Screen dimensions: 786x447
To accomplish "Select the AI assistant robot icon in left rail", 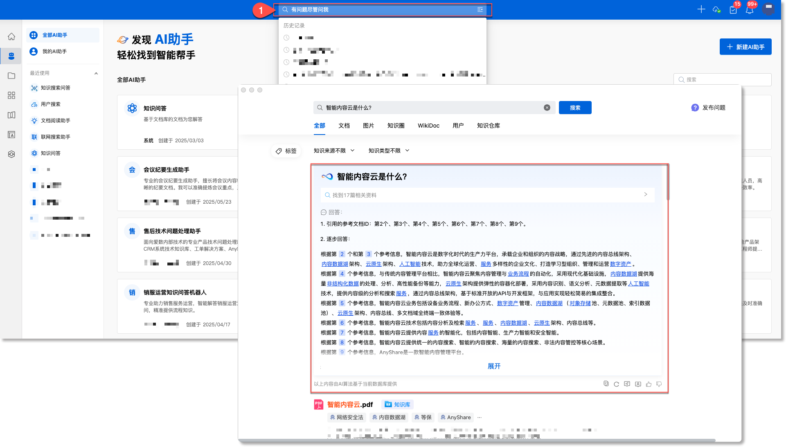I will click(x=11, y=56).
